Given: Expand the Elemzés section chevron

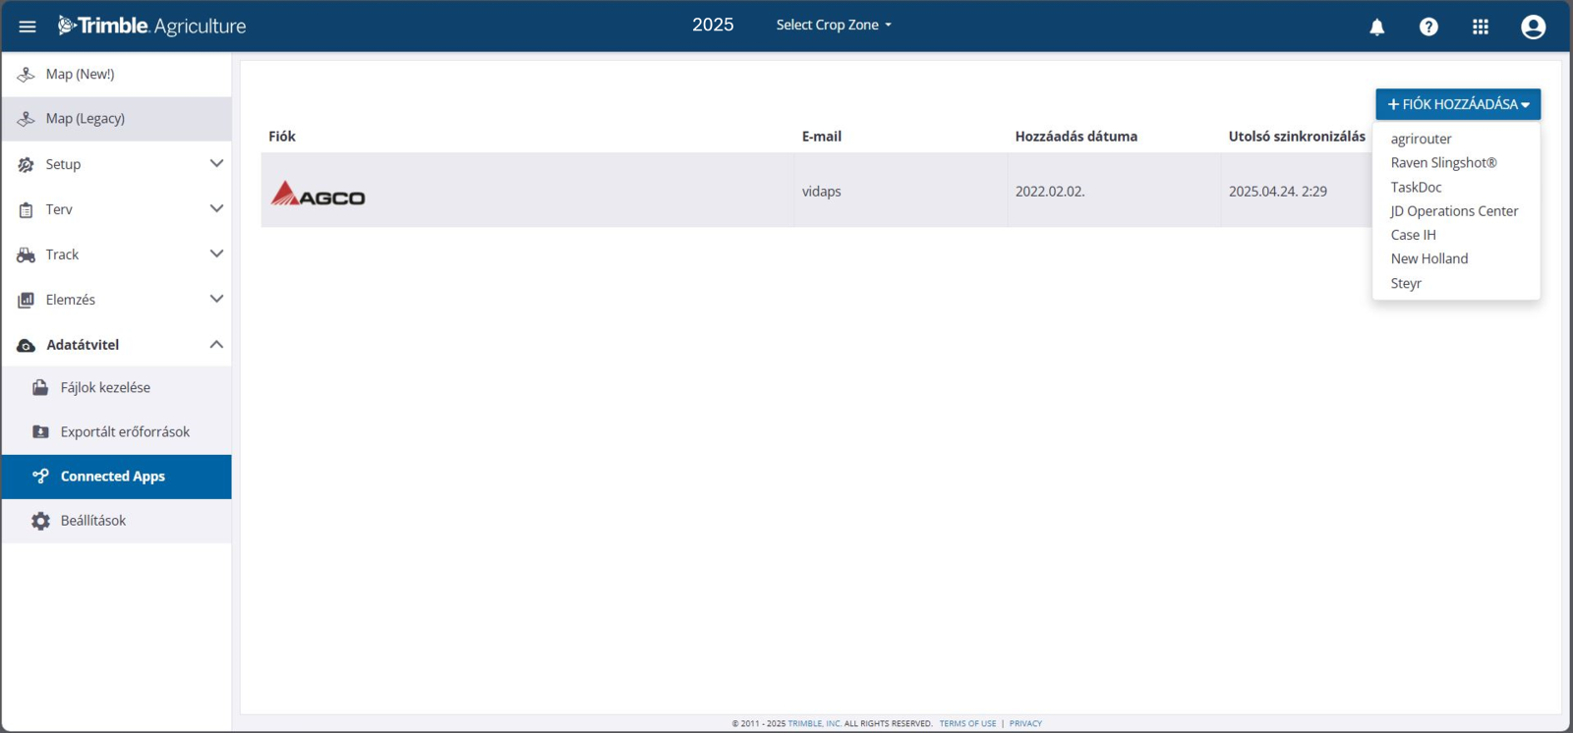Looking at the screenshot, I should [x=216, y=299].
